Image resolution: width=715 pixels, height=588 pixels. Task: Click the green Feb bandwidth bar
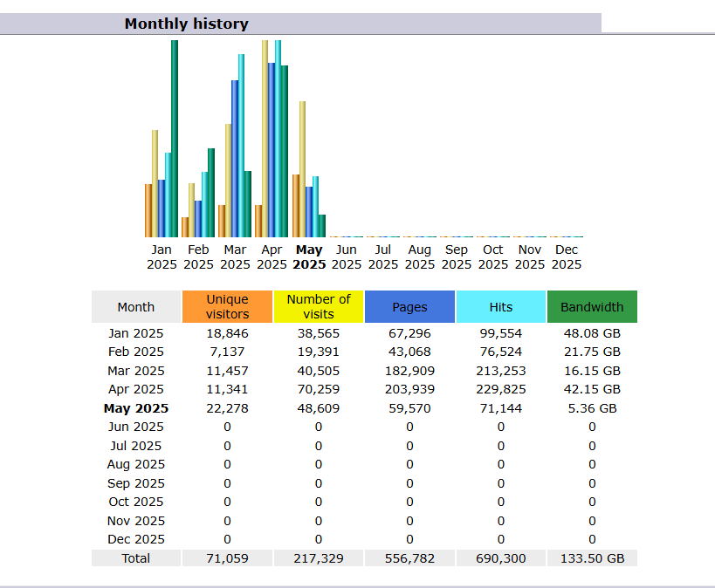[211, 193]
